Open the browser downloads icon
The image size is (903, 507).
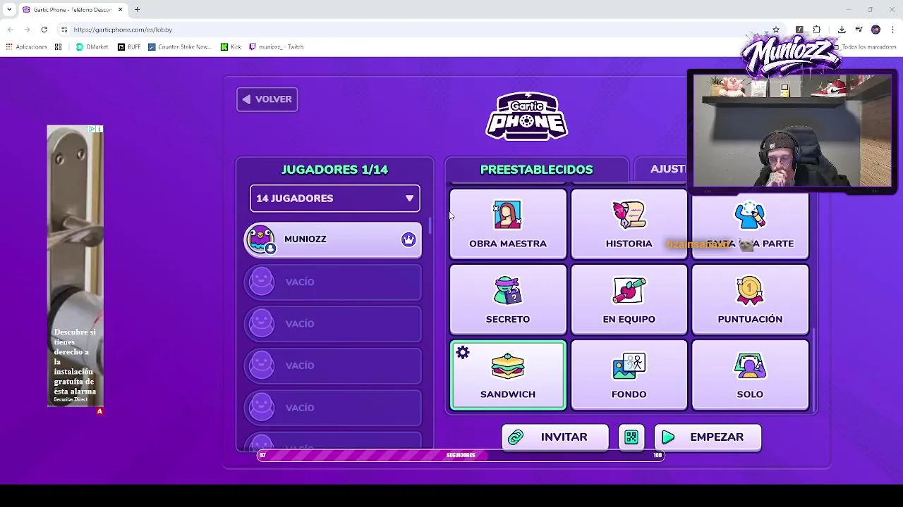(x=842, y=30)
